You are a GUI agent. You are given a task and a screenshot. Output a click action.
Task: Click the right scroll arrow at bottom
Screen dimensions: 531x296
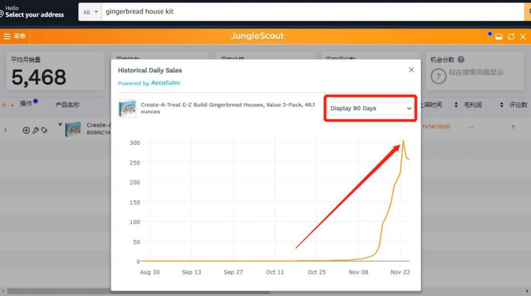coord(527,291)
